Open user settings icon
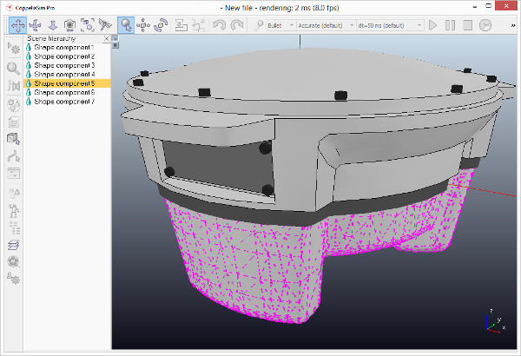 coord(14,279)
